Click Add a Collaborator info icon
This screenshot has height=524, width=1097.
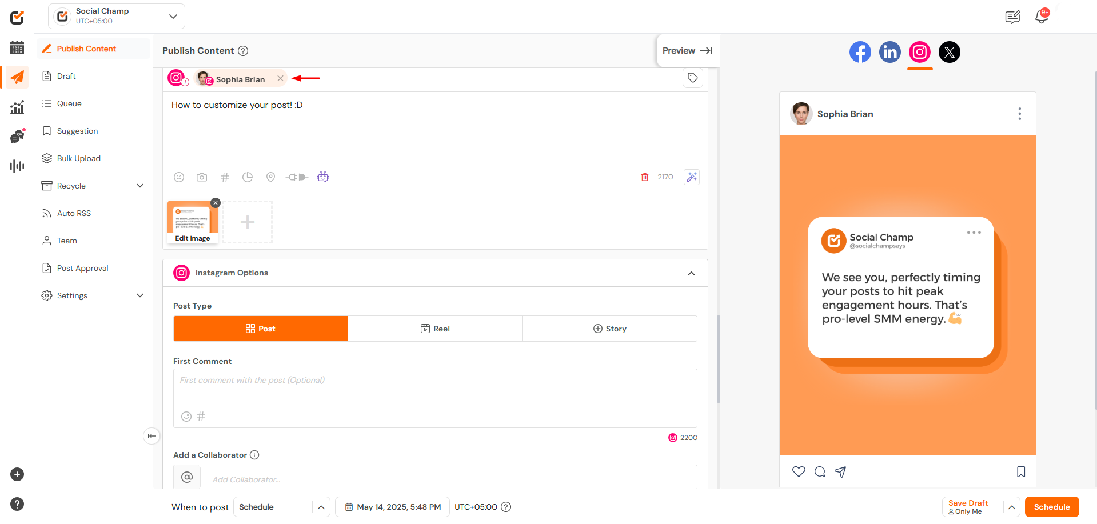tap(254, 455)
